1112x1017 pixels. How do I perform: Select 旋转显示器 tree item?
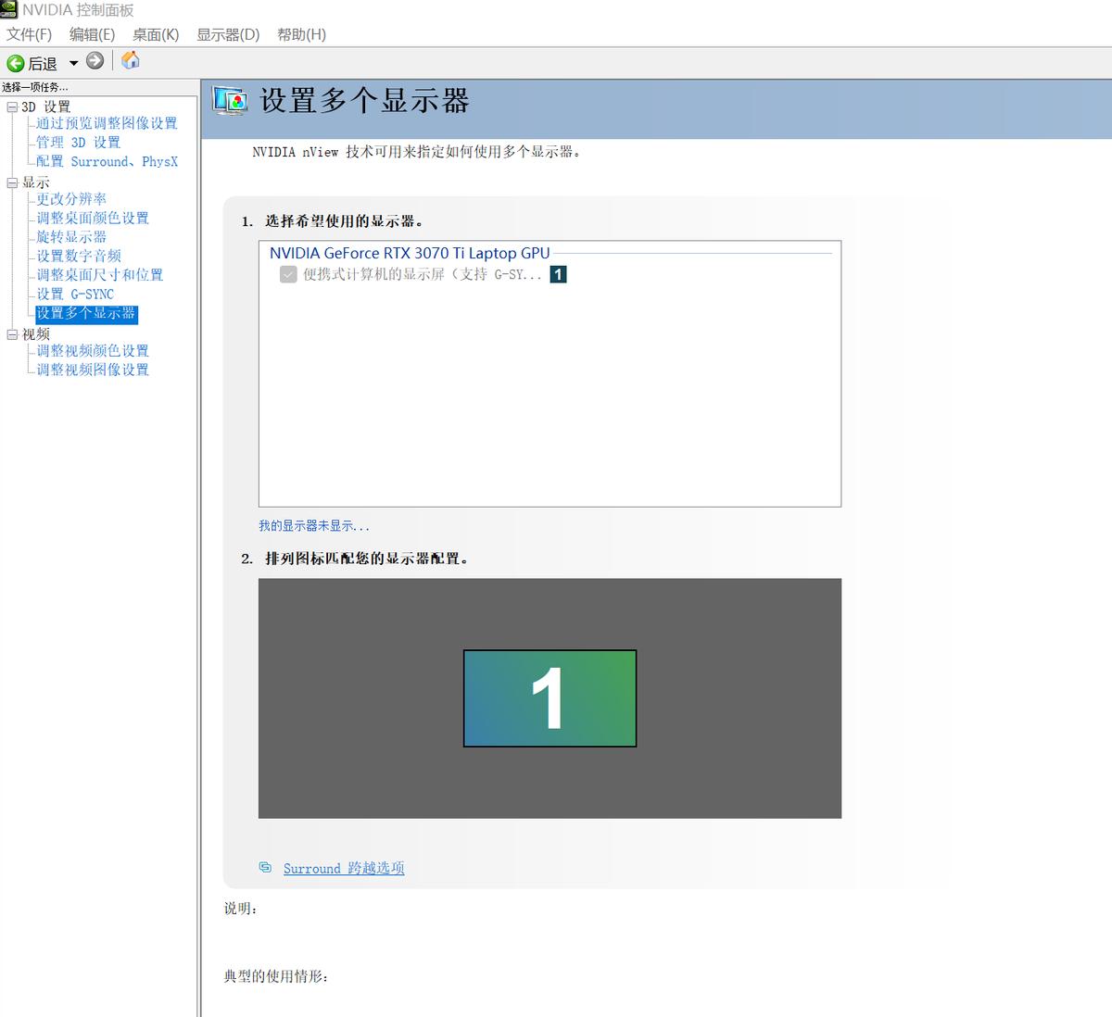pos(71,237)
